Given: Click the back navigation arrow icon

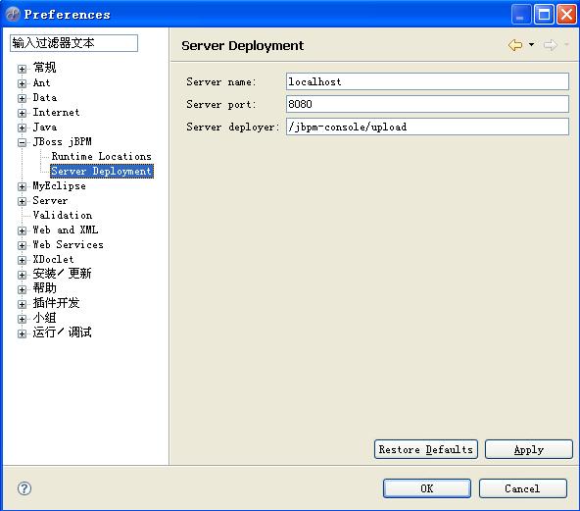Looking at the screenshot, I should (x=515, y=45).
